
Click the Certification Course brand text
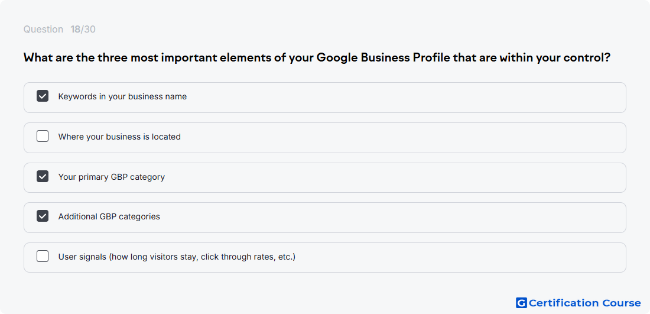pos(584,303)
